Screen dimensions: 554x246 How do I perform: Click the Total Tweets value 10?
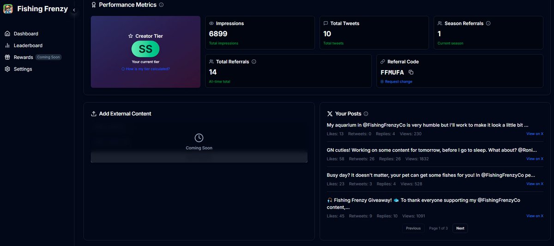click(327, 34)
